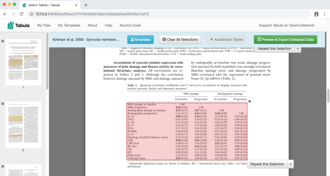
Task: Click the lower Repeat this Selection button
Action: click(x=267, y=164)
